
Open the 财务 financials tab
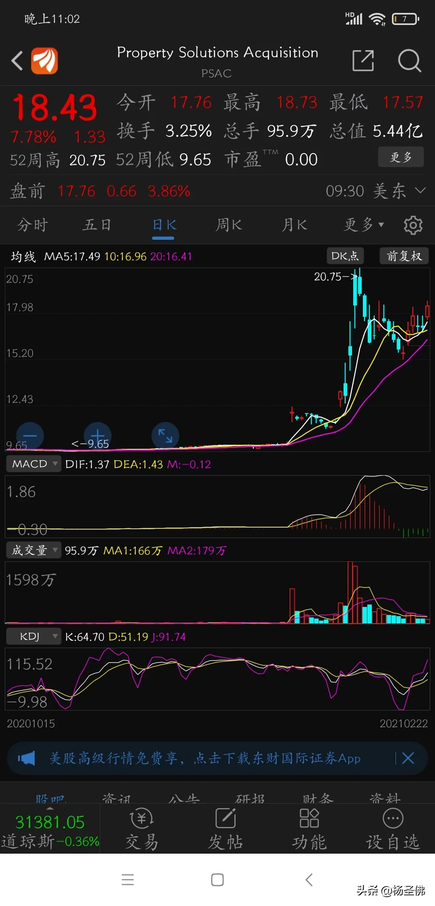tap(317, 798)
